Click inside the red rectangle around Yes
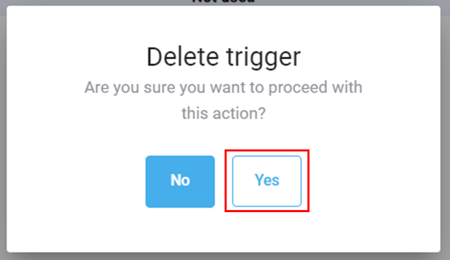 pyautogui.click(x=267, y=181)
